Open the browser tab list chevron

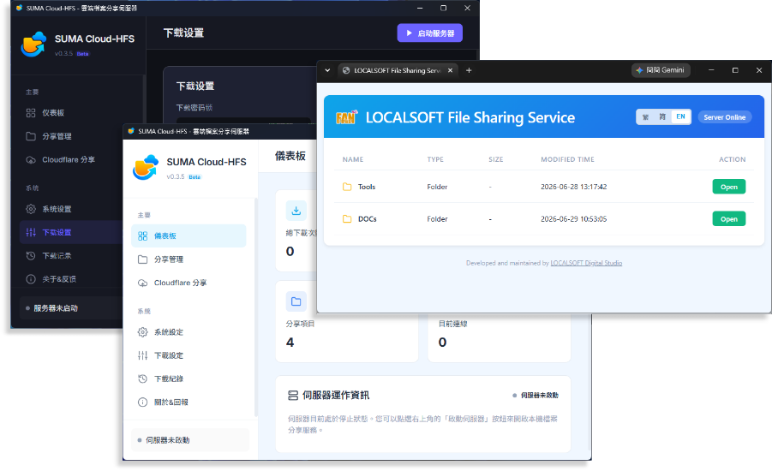coord(327,70)
